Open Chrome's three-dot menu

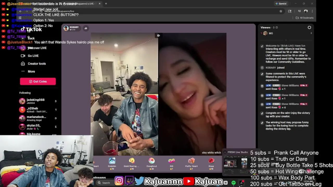(312, 11)
